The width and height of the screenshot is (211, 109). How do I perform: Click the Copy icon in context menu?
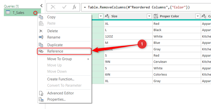point(41,17)
